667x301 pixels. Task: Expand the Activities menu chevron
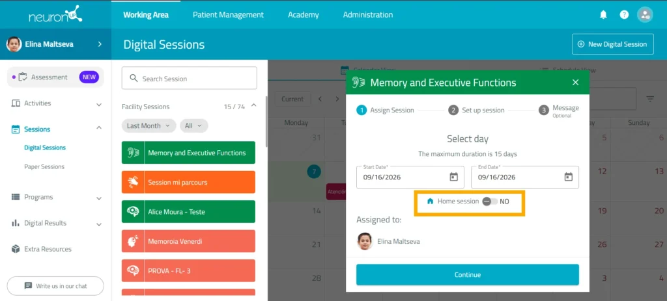tap(99, 104)
